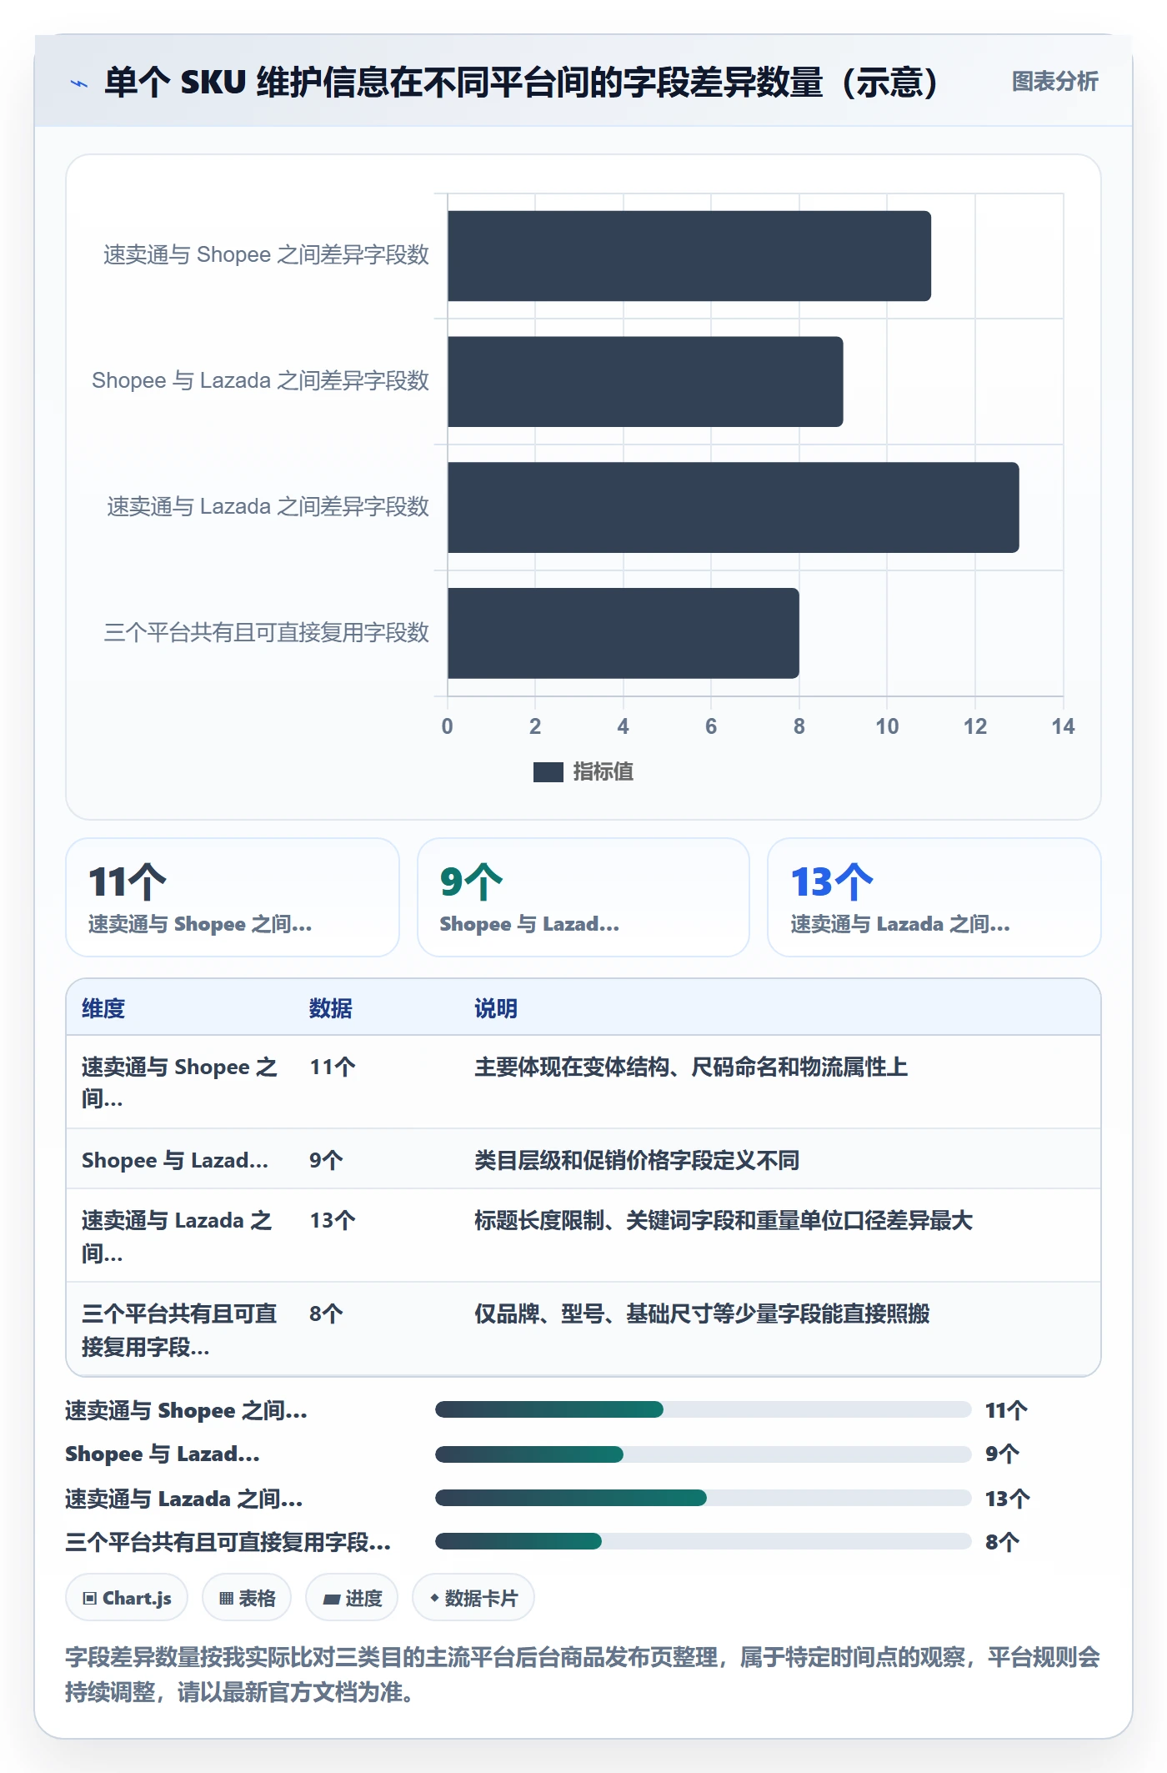Click the chart bar for 速卖通与 Shopee 之间差异字段数

(689, 256)
